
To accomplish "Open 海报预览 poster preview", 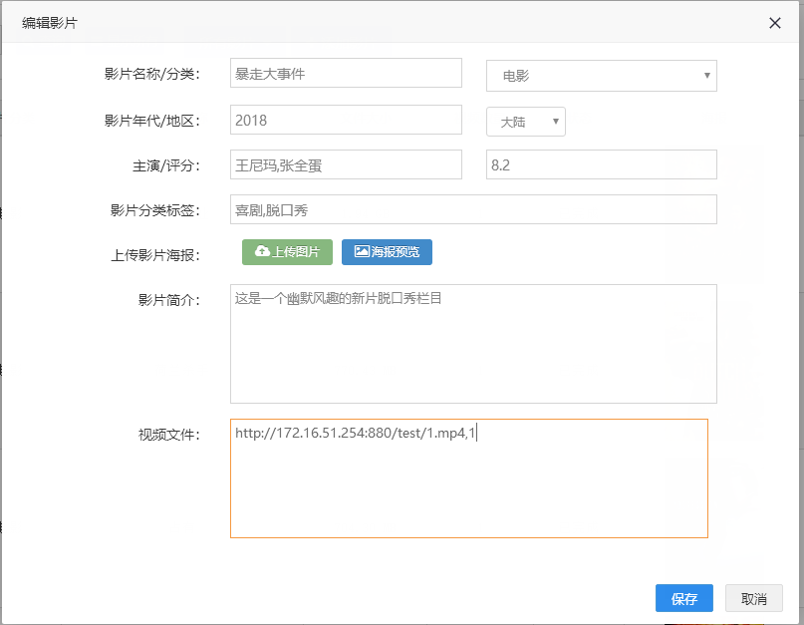I will pos(387,252).
